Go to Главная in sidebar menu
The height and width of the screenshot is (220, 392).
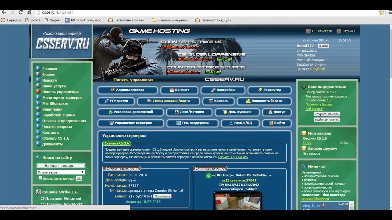[x=50, y=69]
